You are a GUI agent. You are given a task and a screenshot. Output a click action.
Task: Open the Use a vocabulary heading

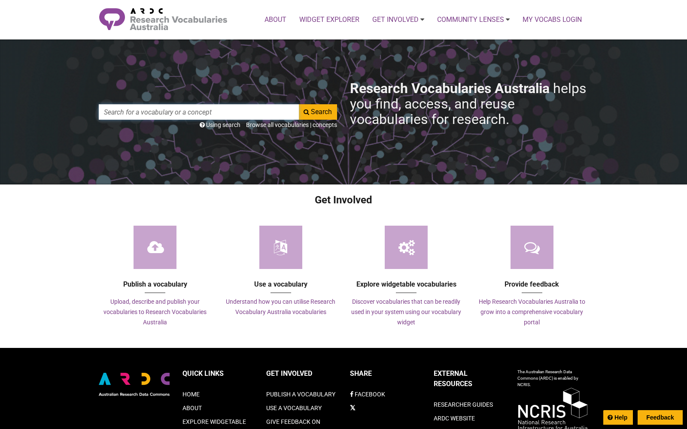(281, 284)
